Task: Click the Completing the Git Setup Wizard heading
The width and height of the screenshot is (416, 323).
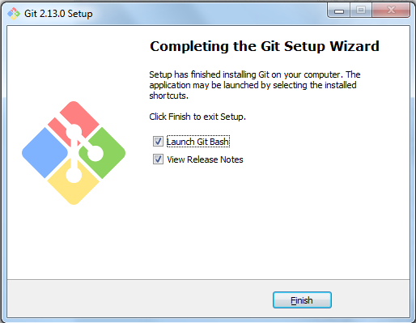Action: click(x=265, y=46)
